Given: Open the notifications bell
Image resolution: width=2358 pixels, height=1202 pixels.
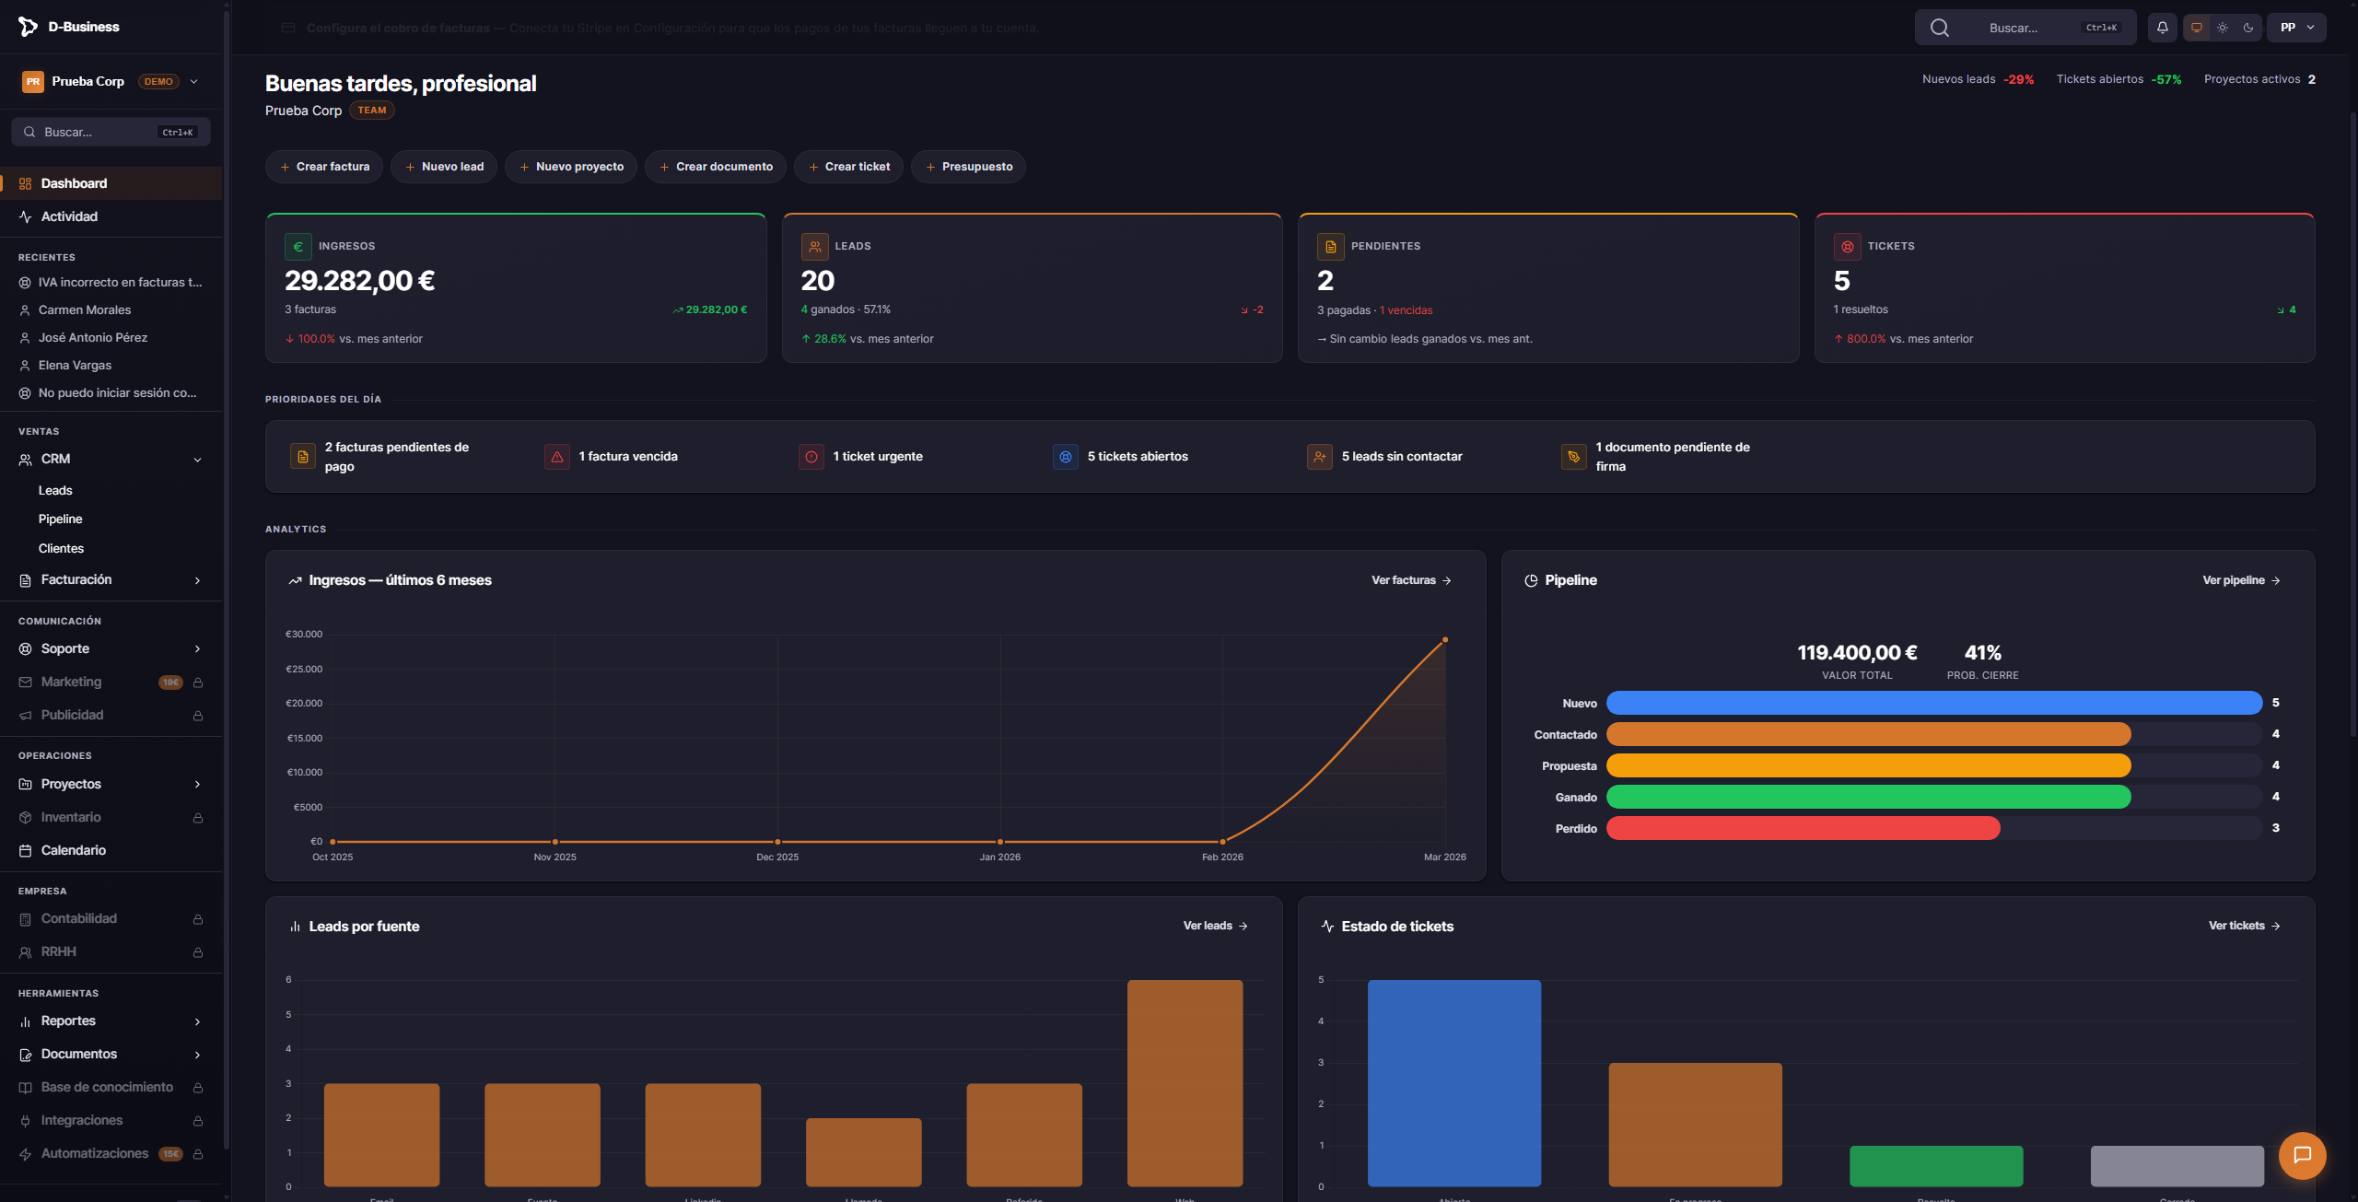Looking at the screenshot, I should tap(2162, 28).
